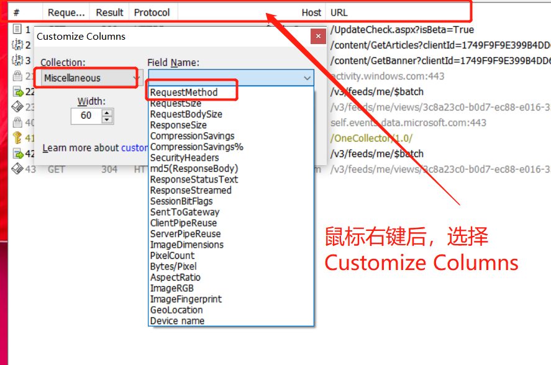The height and width of the screenshot is (365, 551).
Task: Close the Customize Columns dialog
Action: (319, 36)
